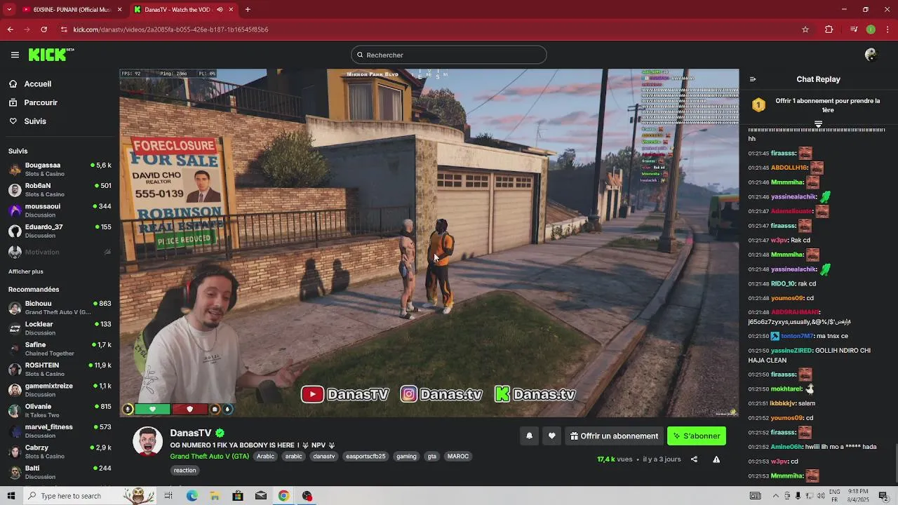Open Bichouu recommended channel
This screenshot has width=898, height=505.
pyautogui.click(x=59, y=307)
